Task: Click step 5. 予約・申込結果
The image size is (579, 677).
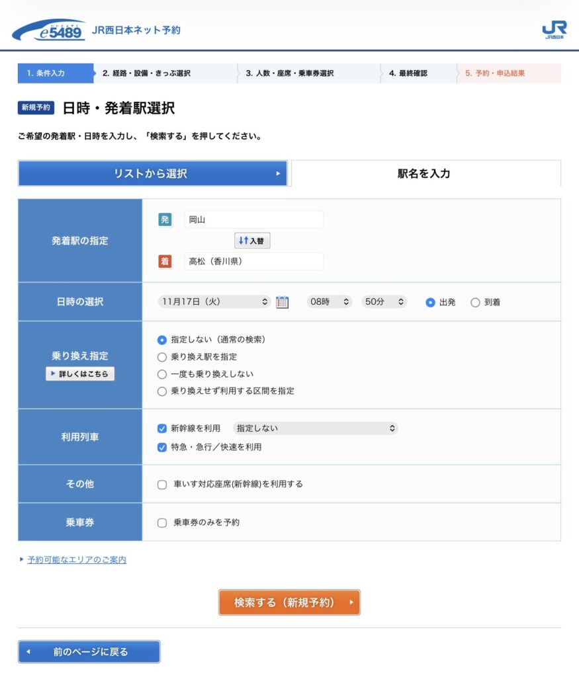Action: point(509,73)
